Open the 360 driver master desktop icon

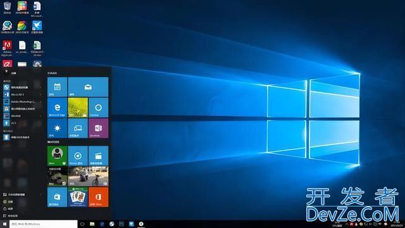click(x=7, y=27)
